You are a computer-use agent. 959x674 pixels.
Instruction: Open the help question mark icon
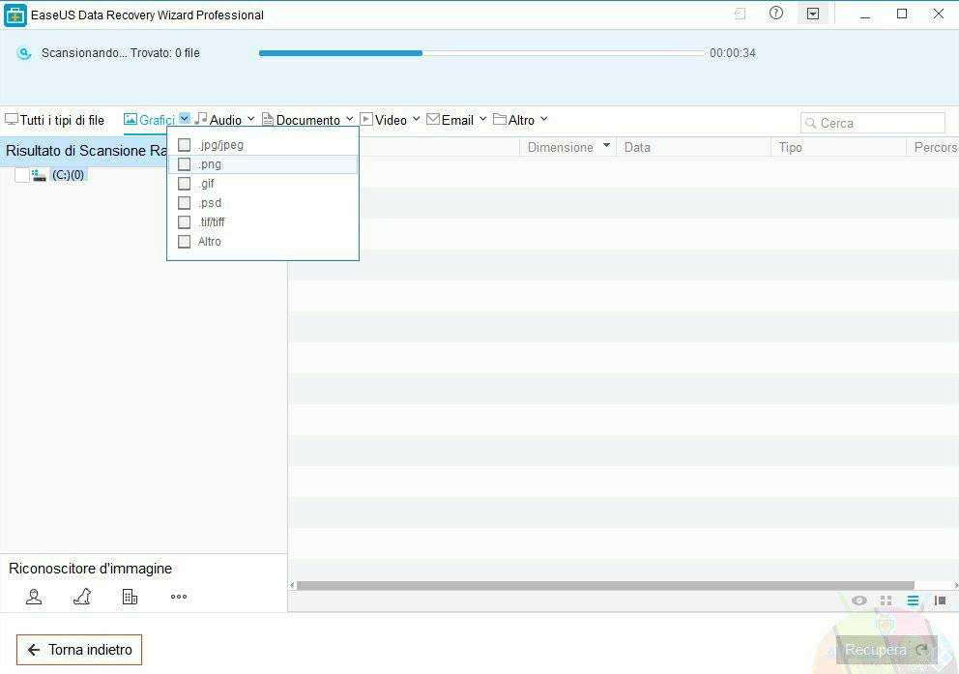pos(776,13)
